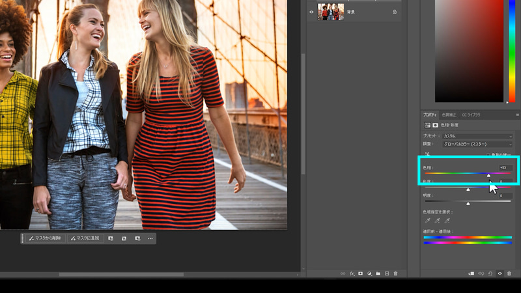Click the canvas horizontal scrollbar
This screenshot has width=521, height=293.
(121, 274)
